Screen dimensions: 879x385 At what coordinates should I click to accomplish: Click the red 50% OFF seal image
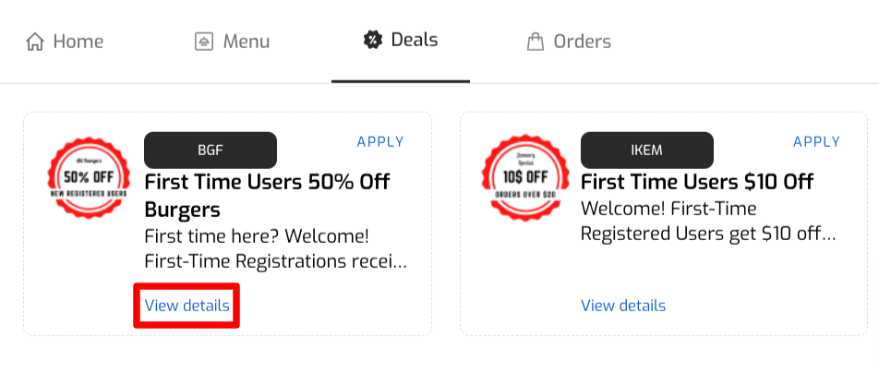point(89,177)
